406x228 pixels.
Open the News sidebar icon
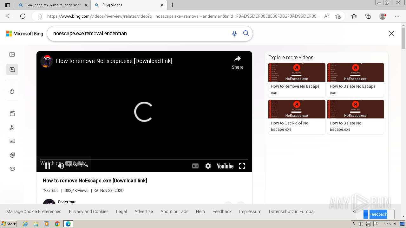tap(12, 141)
